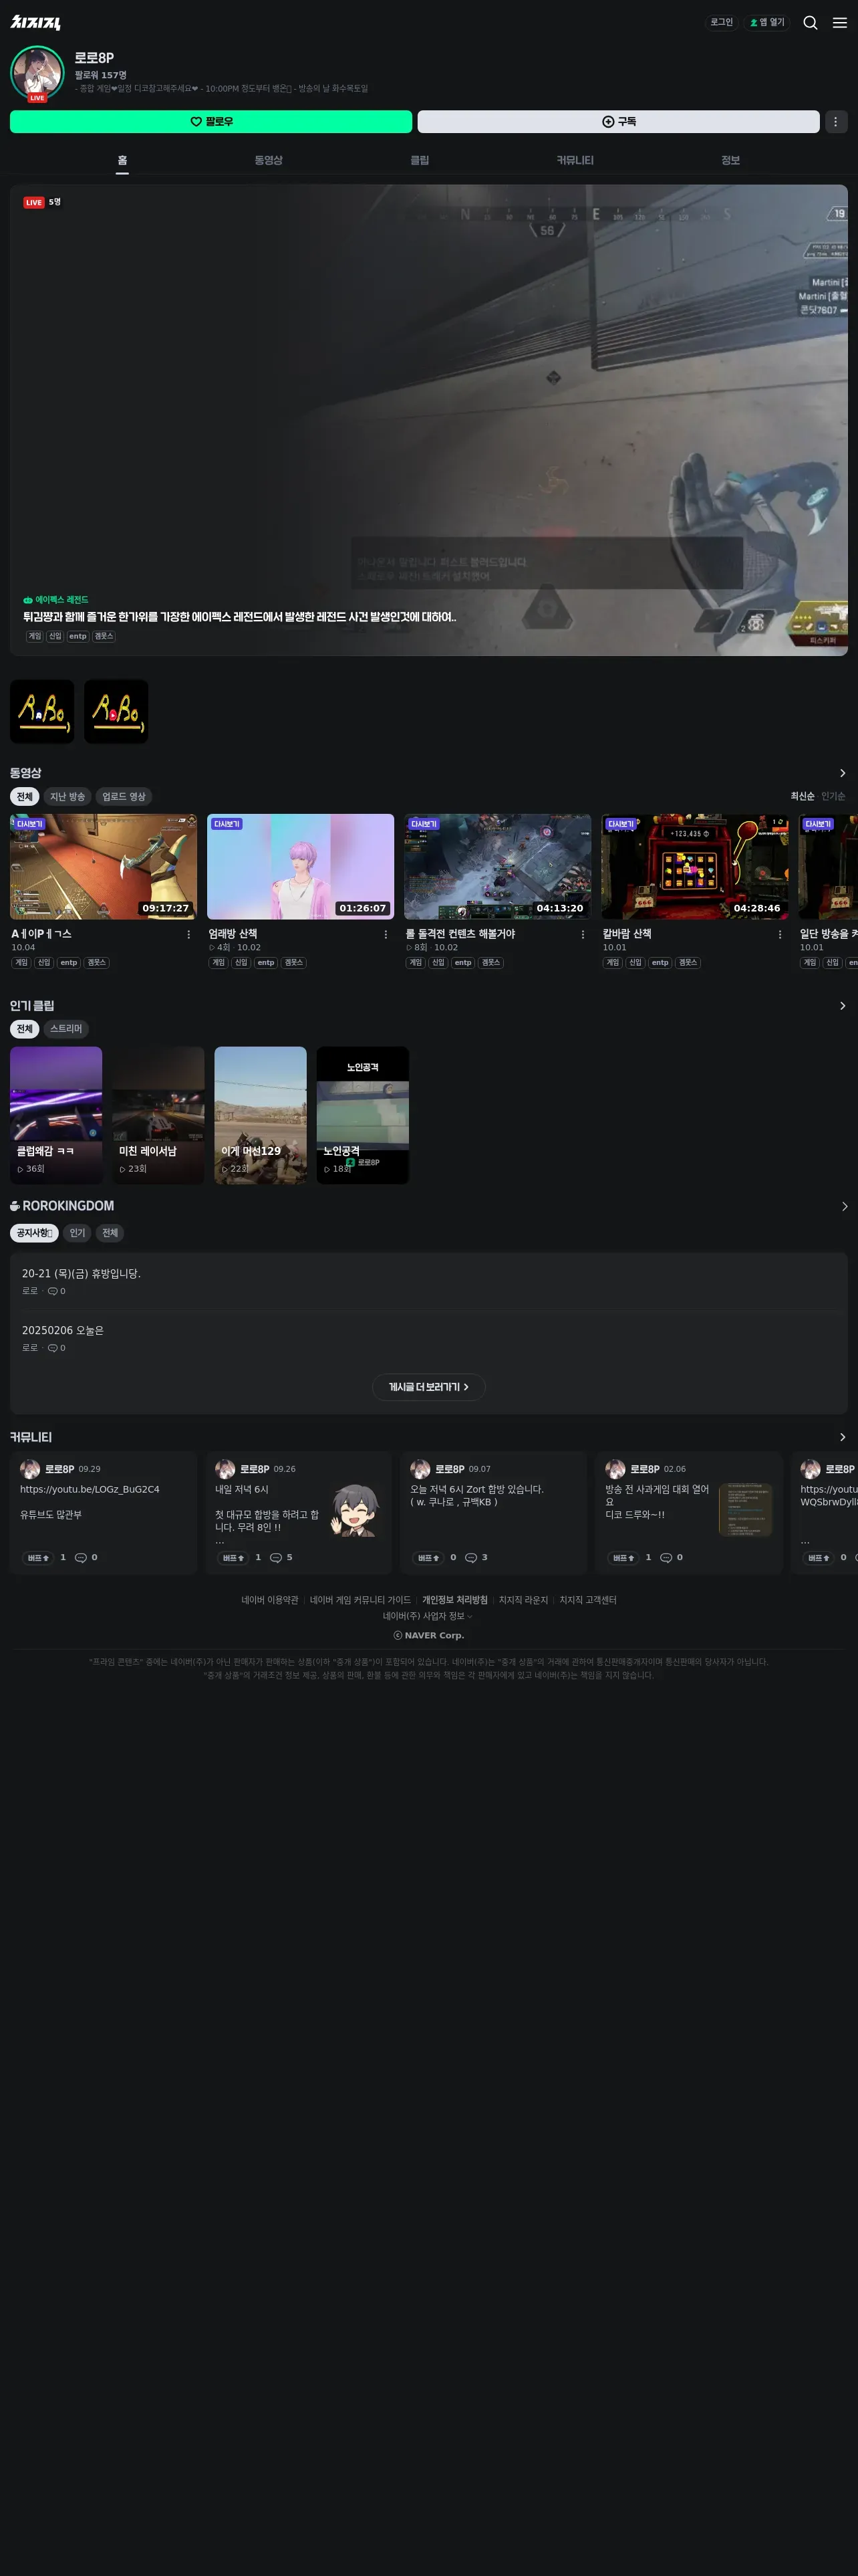Open comments on 09.07 community post
Image resolution: width=858 pixels, height=2576 pixels.
click(476, 1557)
